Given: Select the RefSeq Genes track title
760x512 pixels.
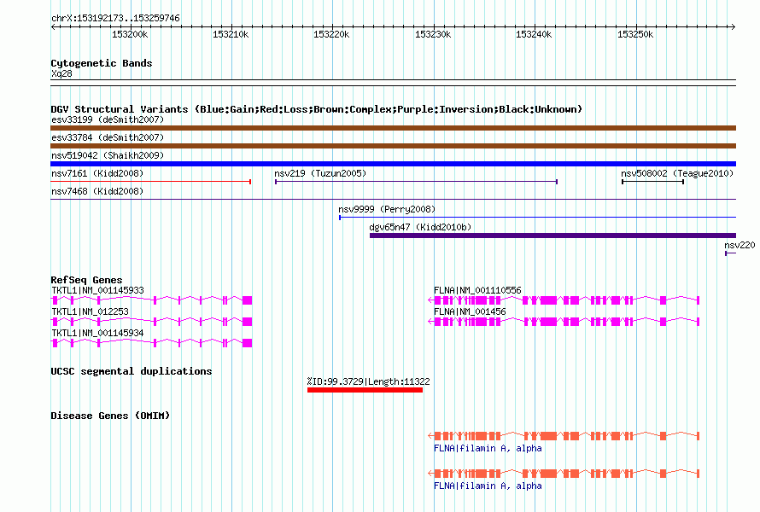Looking at the screenshot, I should pyautogui.click(x=87, y=280).
